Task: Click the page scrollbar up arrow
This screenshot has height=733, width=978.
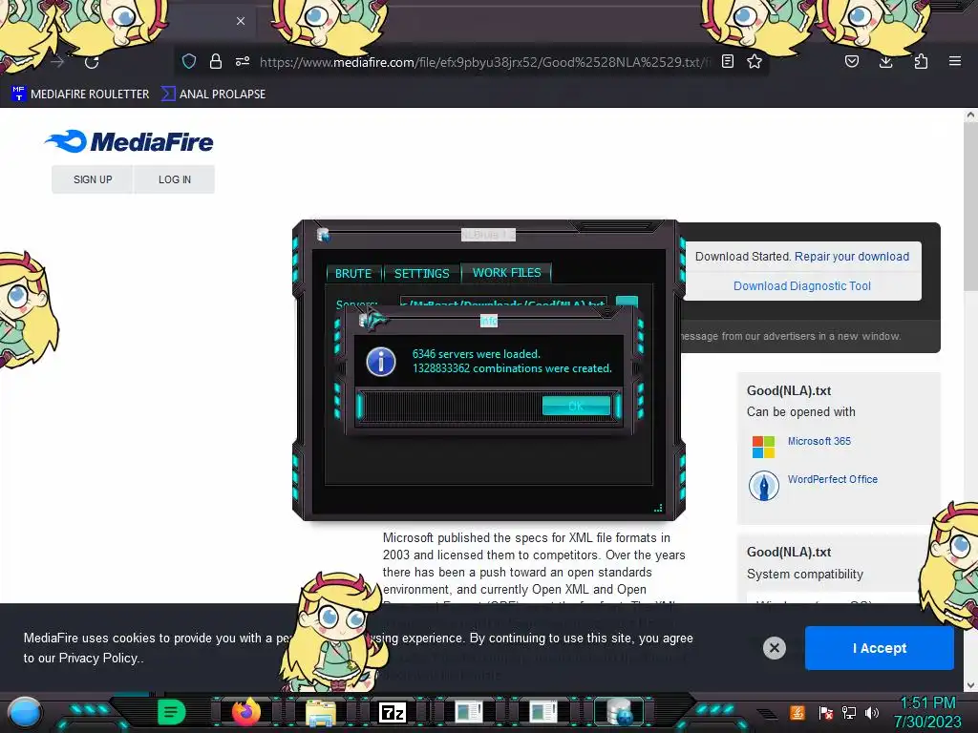Action: pos(970,115)
